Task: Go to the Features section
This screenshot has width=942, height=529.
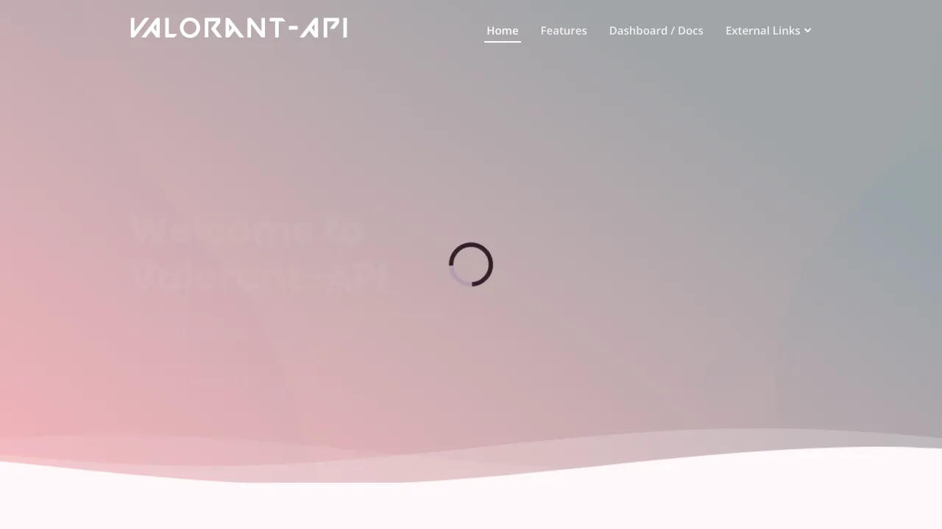Action: pyautogui.click(x=564, y=30)
